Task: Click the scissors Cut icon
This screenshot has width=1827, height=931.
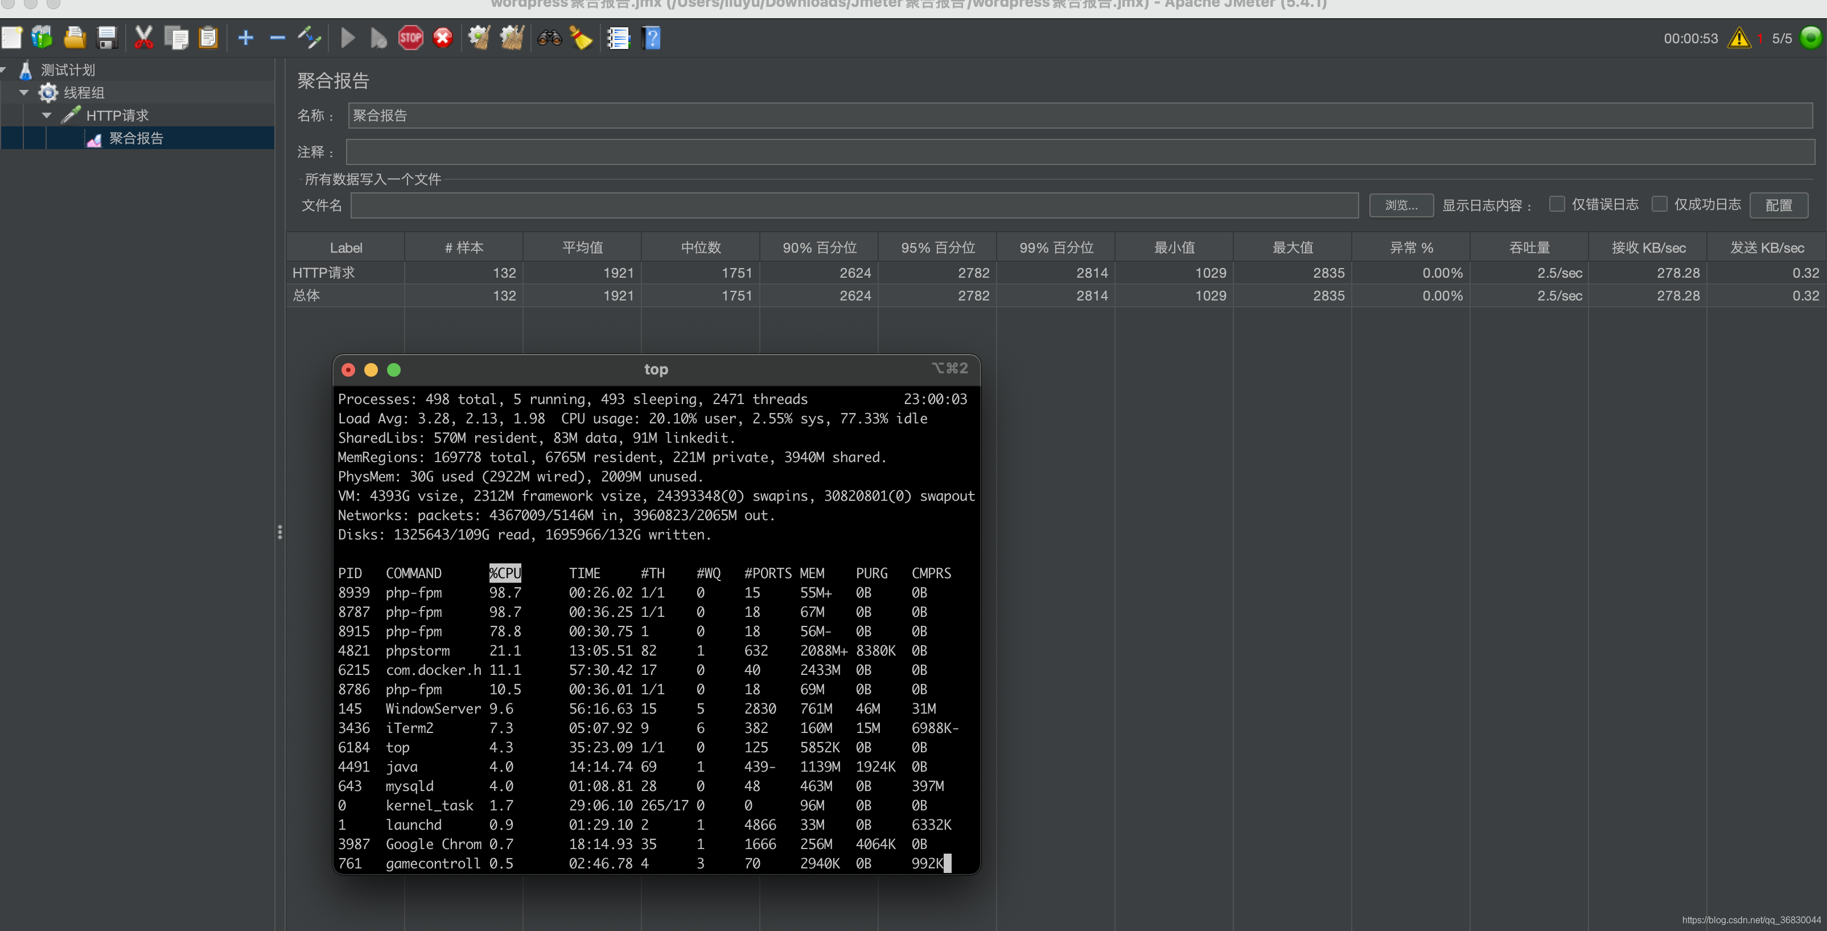Action: [x=143, y=38]
